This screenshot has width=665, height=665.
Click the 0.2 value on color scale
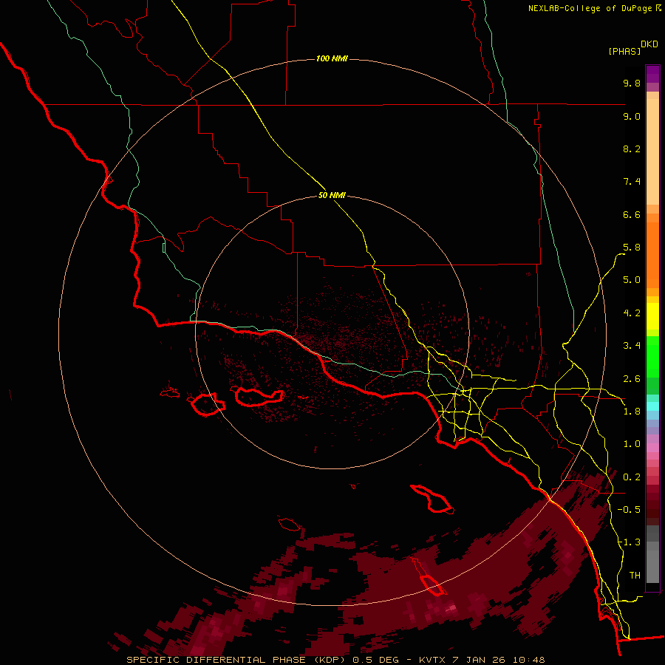632,477
